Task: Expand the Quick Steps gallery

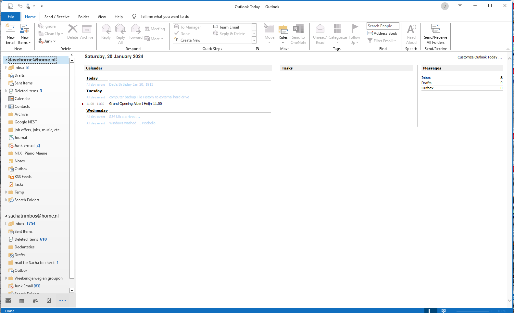Action: [x=254, y=40]
